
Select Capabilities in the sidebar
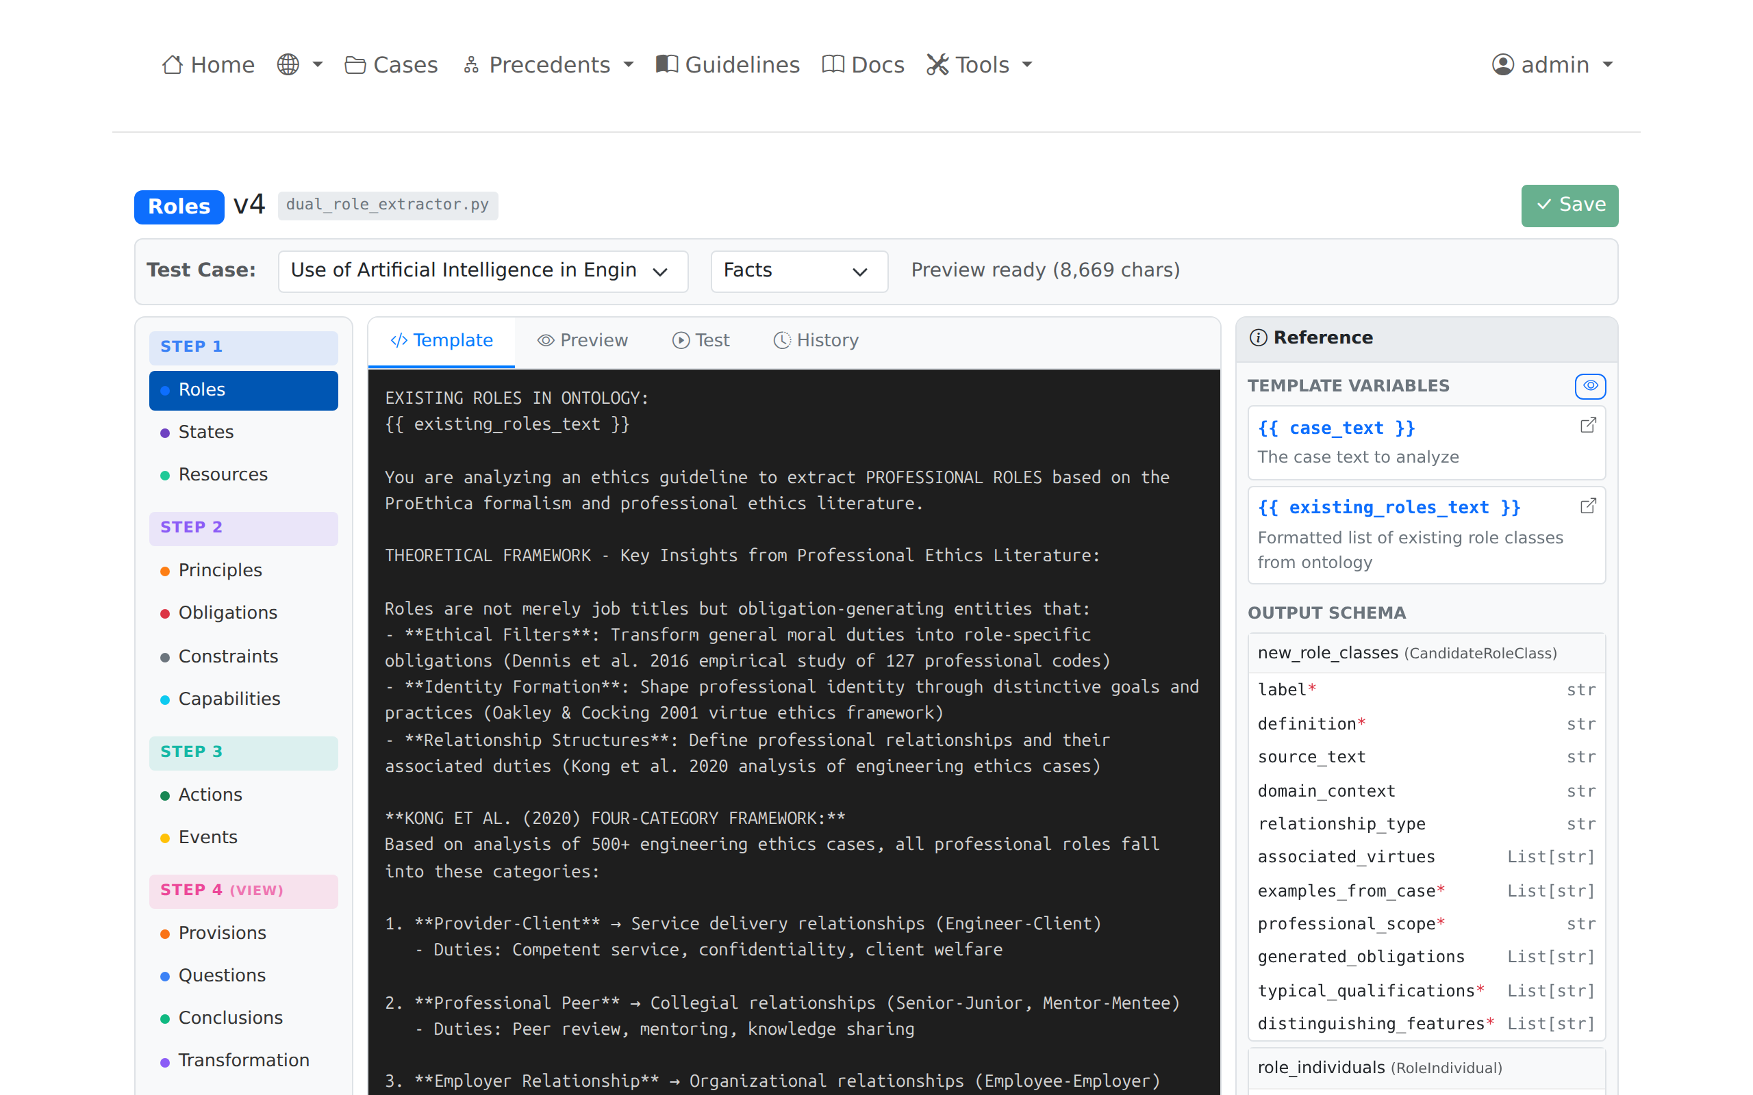243,699
